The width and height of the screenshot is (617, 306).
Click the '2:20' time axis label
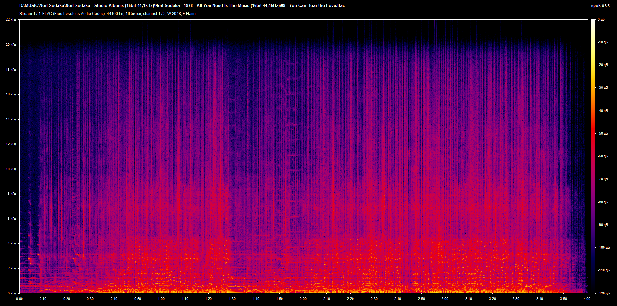coord(350,299)
